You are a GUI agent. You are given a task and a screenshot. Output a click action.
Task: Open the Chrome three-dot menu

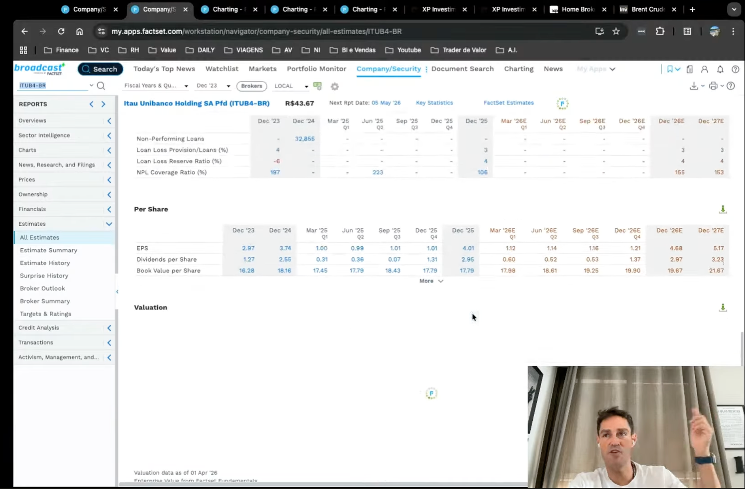point(733,31)
